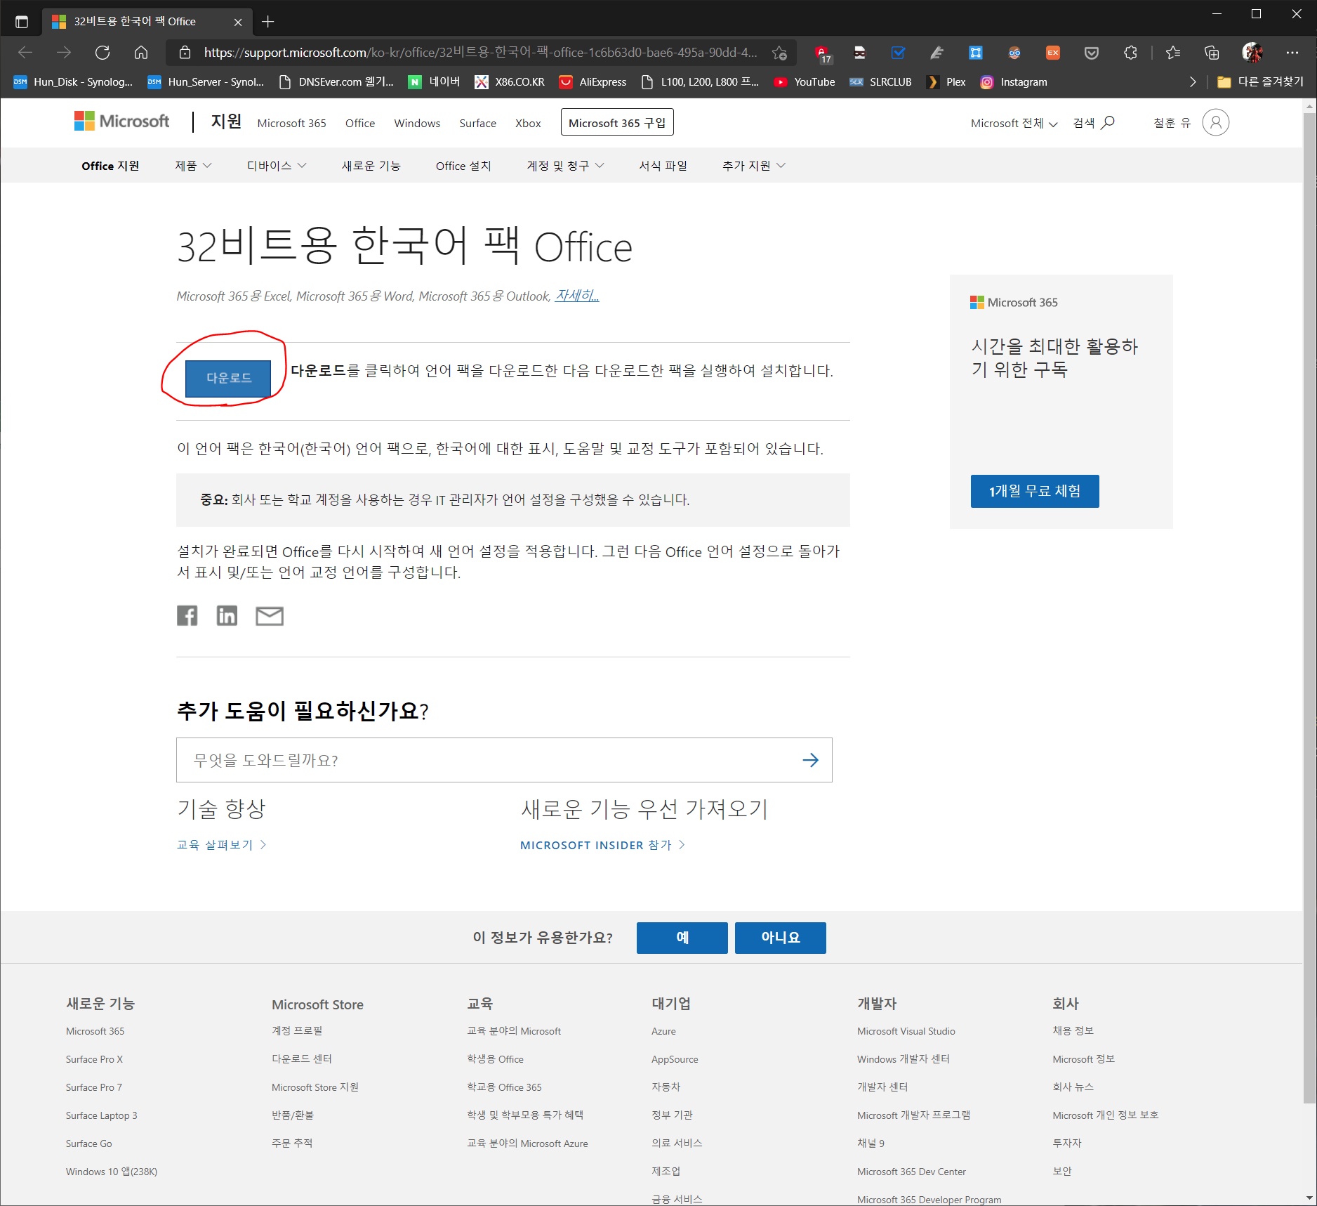Select Windows in top navigation
1317x1206 pixels.
click(417, 123)
